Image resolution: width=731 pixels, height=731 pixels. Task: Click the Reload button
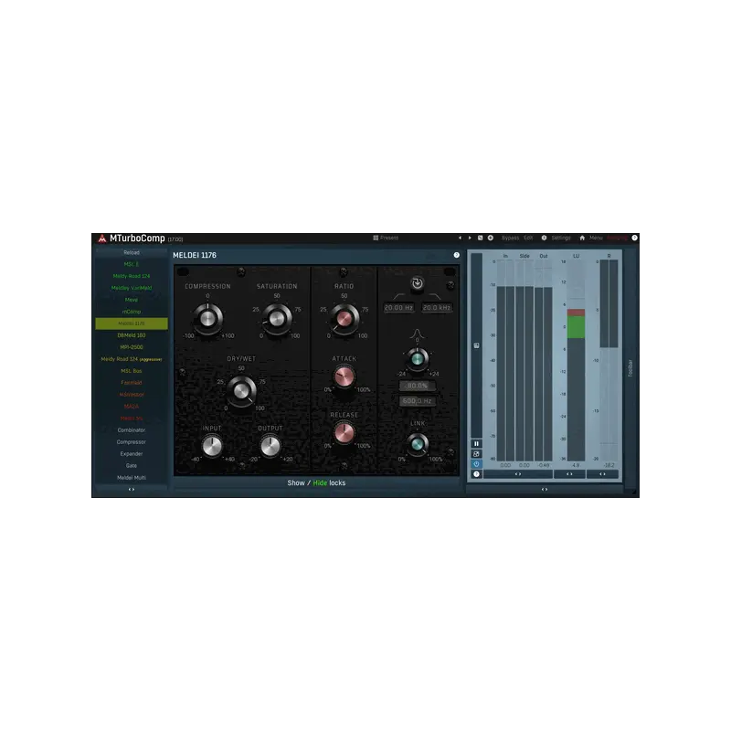coord(132,253)
